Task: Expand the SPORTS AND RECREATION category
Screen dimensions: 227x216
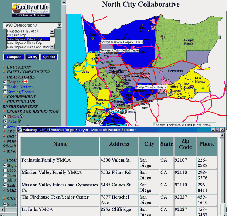Action: pyautogui.click(x=33, y=111)
